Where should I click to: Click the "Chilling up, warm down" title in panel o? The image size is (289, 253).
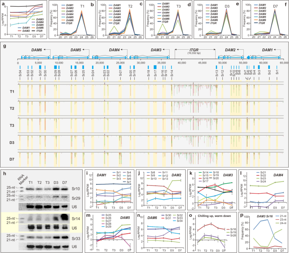[x=214, y=216]
